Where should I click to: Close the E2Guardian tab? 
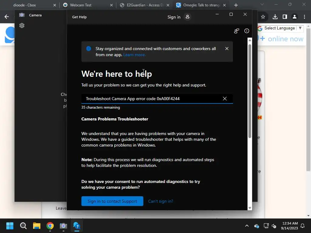[x=168, y=5]
